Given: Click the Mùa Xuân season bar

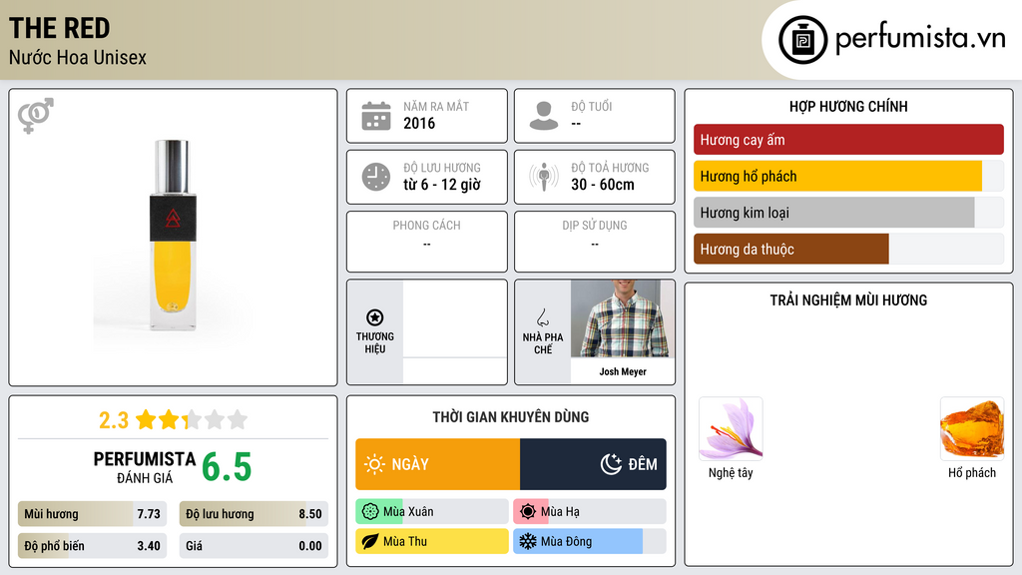Looking at the screenshot, I should pos(431,512).
